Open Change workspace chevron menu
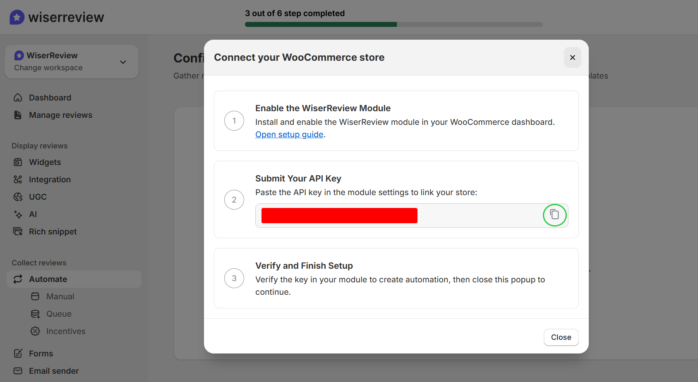The image size is (698, 382). 123,62
